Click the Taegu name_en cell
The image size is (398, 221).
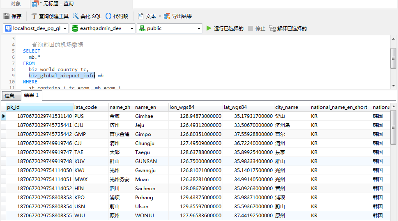pos(151,152)
